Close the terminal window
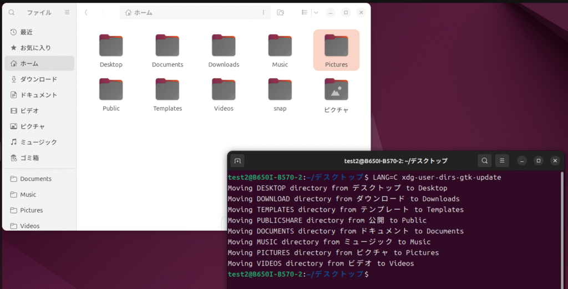This screenshot has height=289, width=568. (x=555, y=161)
